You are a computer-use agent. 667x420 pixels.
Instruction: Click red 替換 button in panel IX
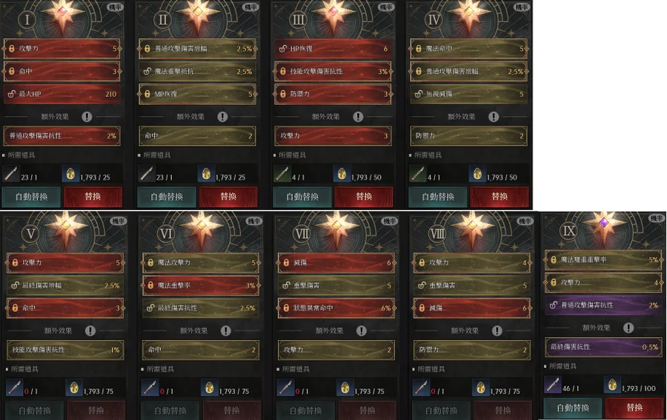pos(634,407)
